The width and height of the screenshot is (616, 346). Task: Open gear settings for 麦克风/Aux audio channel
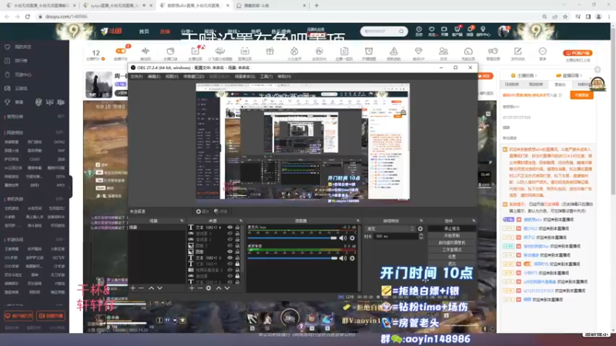(352, 238)
